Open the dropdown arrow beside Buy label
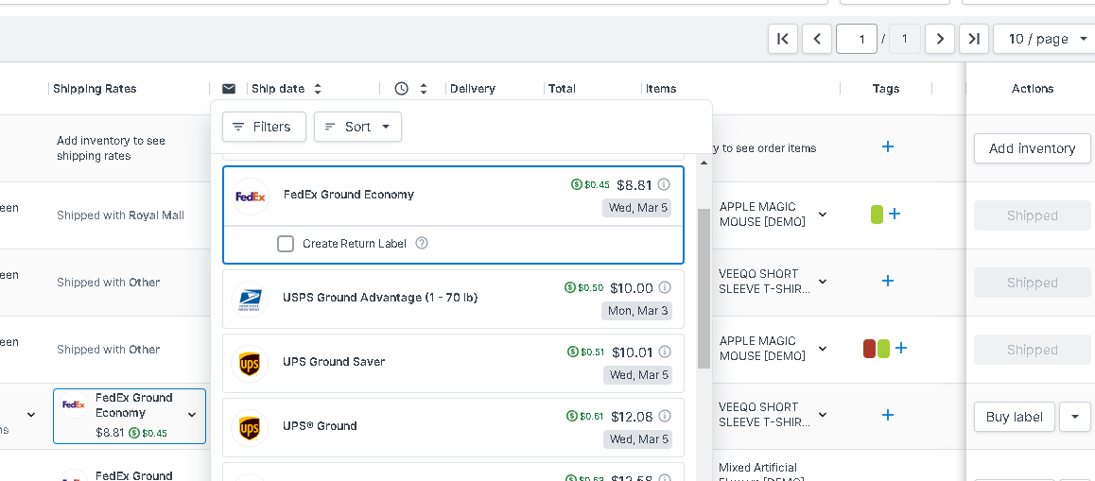Screen dimensions: 1095x481 [1075, 417]
